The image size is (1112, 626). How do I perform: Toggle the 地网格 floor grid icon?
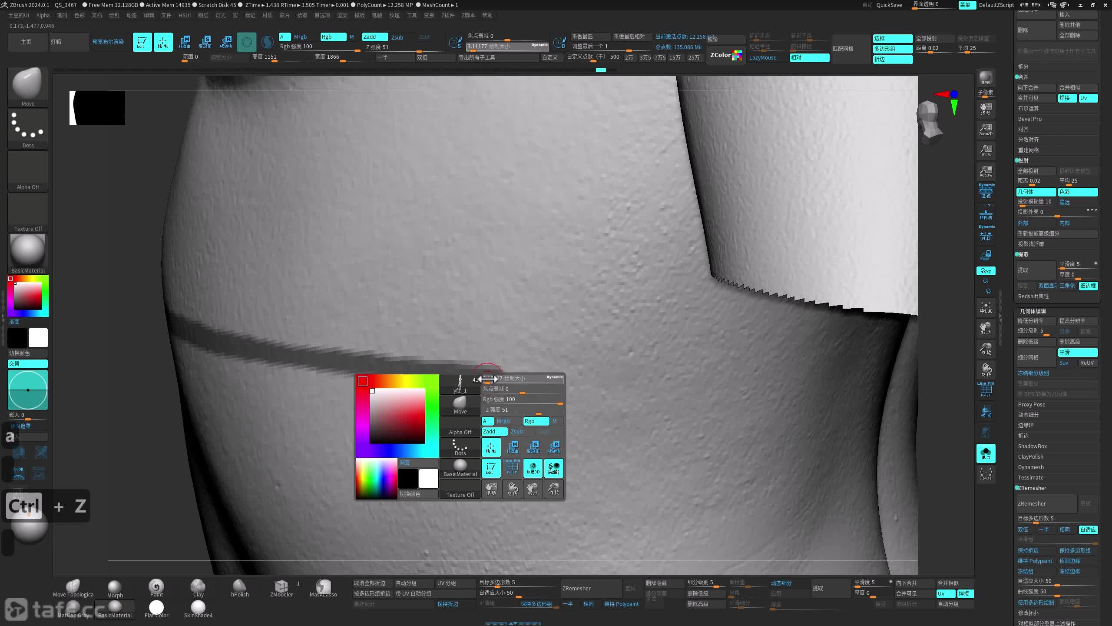pos(986,213)
